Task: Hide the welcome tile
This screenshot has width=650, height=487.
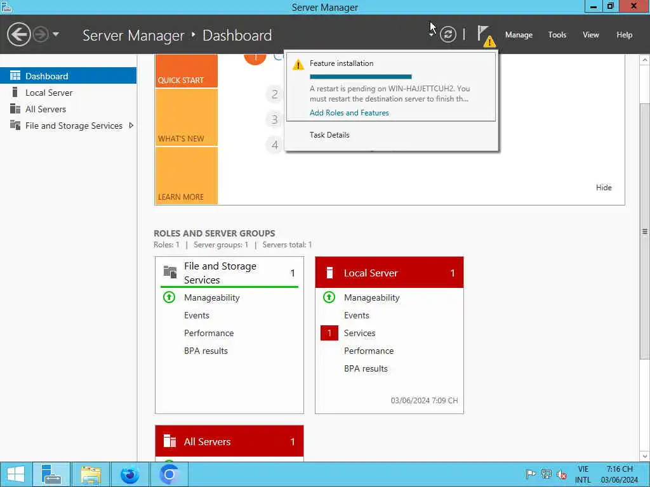Action: (x=604, y=188)
